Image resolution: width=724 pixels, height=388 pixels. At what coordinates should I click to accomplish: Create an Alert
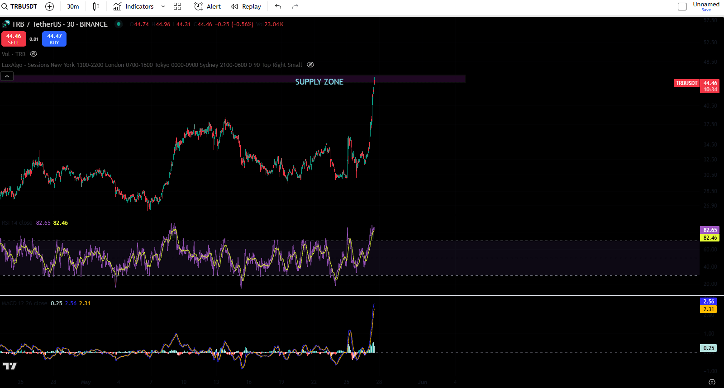(x=208, y=6)
